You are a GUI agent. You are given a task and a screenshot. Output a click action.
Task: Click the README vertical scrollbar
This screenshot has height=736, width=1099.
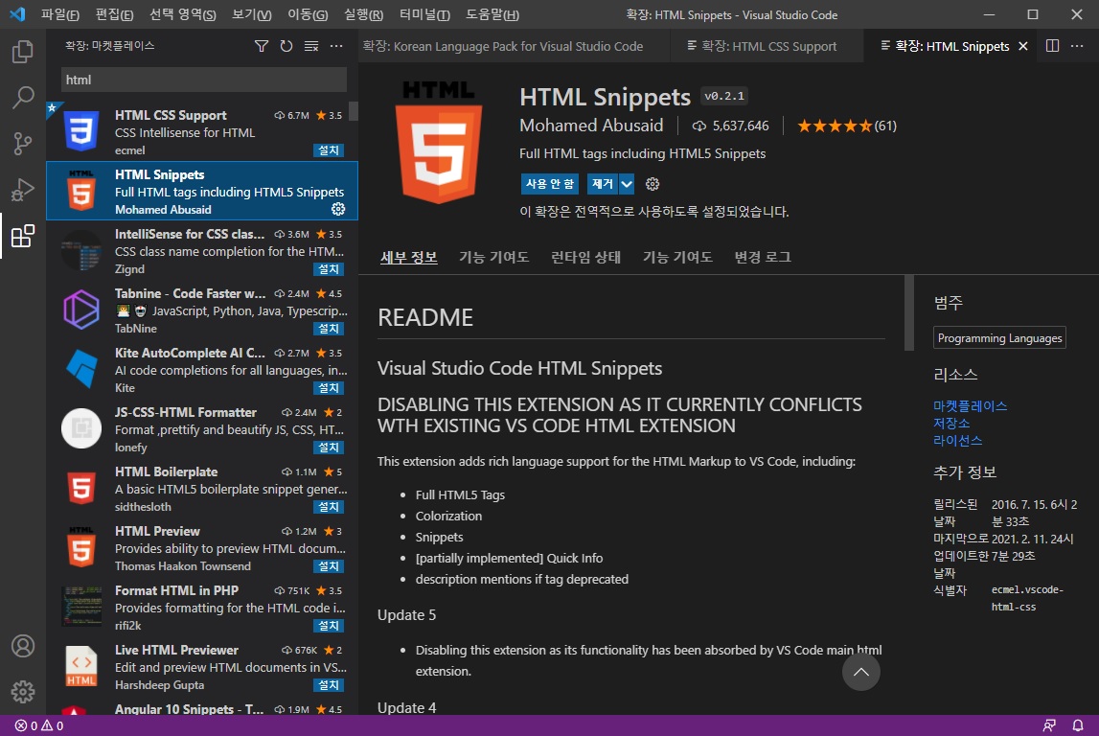point(909,312)
